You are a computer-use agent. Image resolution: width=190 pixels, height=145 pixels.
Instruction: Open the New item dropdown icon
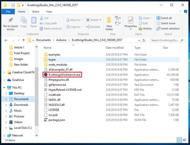pos(118,18)
